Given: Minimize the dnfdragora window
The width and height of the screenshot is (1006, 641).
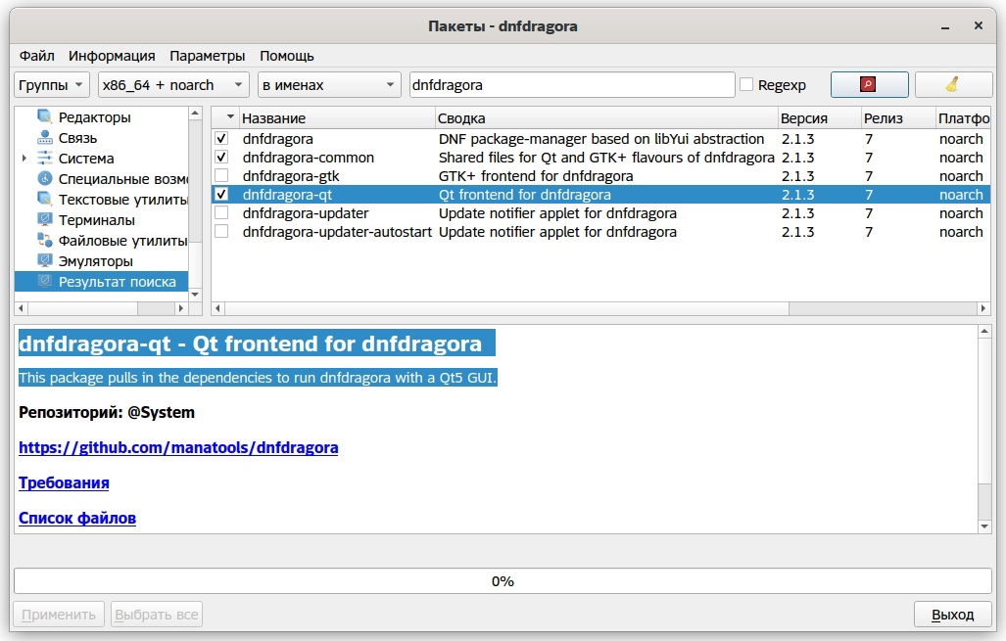Looking at the screenshot, I should (x=945, y=26).
